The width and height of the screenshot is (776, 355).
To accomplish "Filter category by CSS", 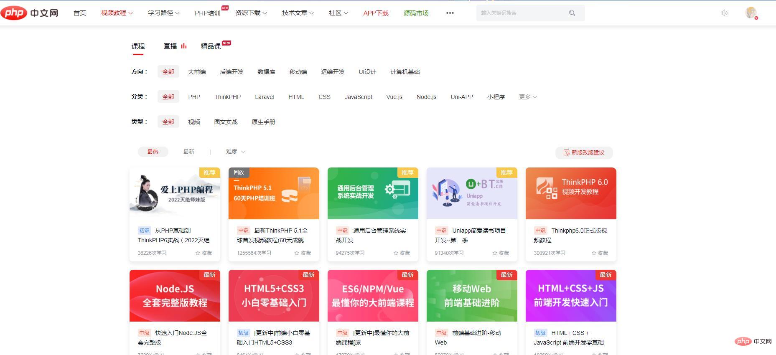I will [325, 97].
